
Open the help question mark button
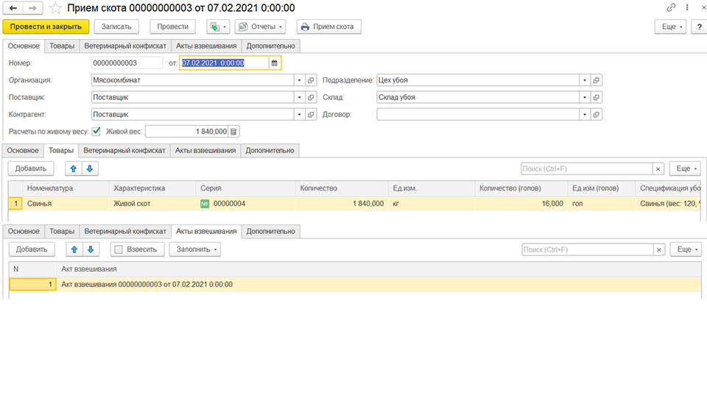(700, 26)
